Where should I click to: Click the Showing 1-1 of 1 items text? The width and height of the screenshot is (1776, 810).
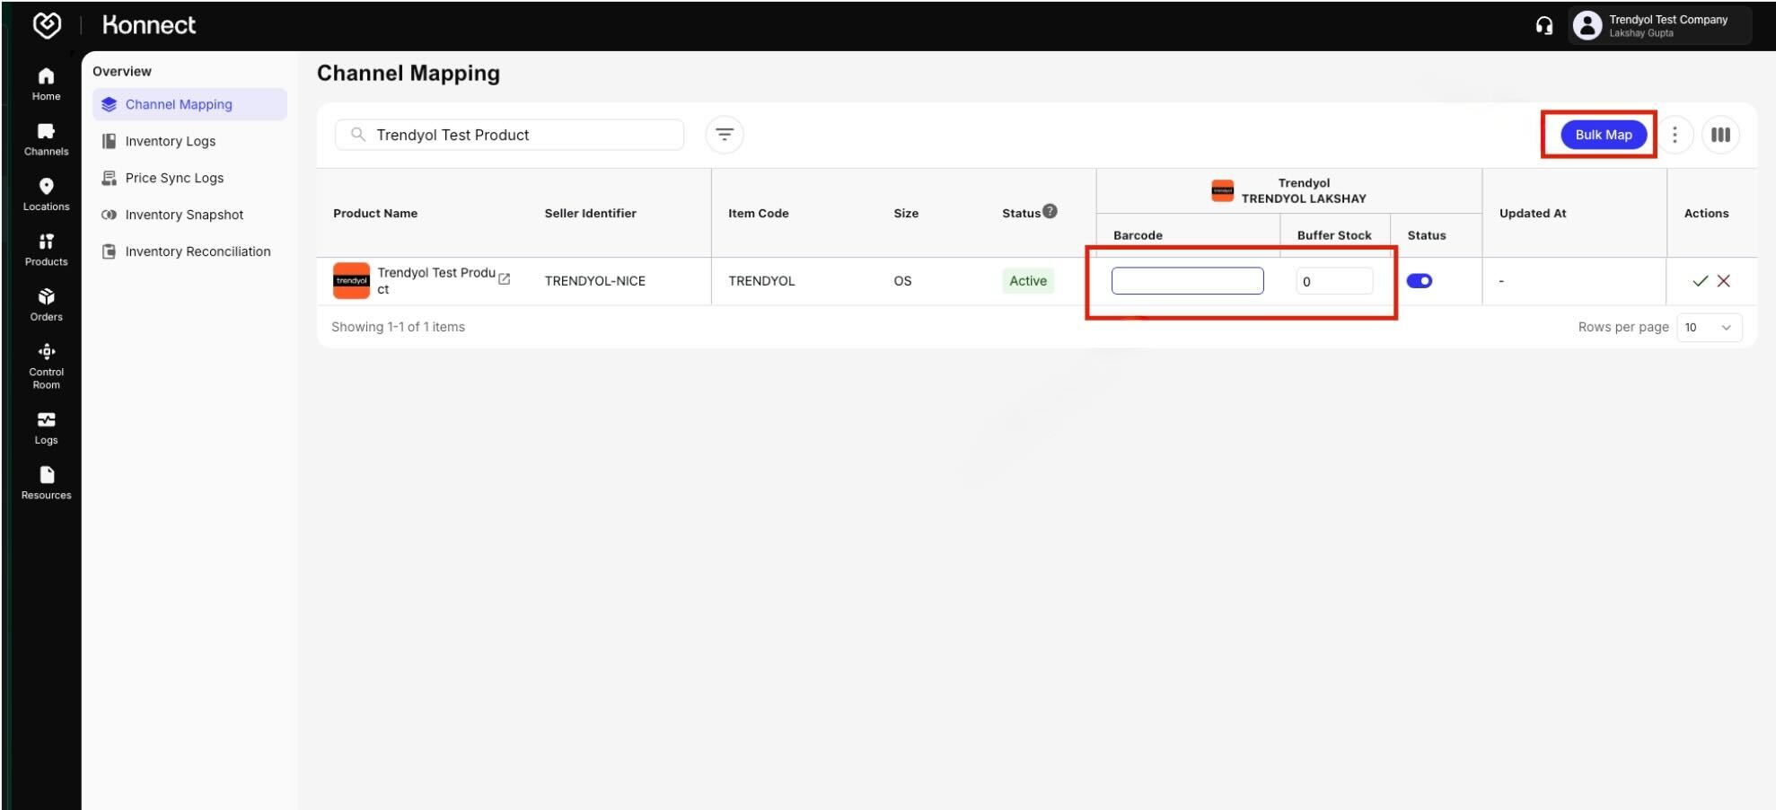[398, 327]
